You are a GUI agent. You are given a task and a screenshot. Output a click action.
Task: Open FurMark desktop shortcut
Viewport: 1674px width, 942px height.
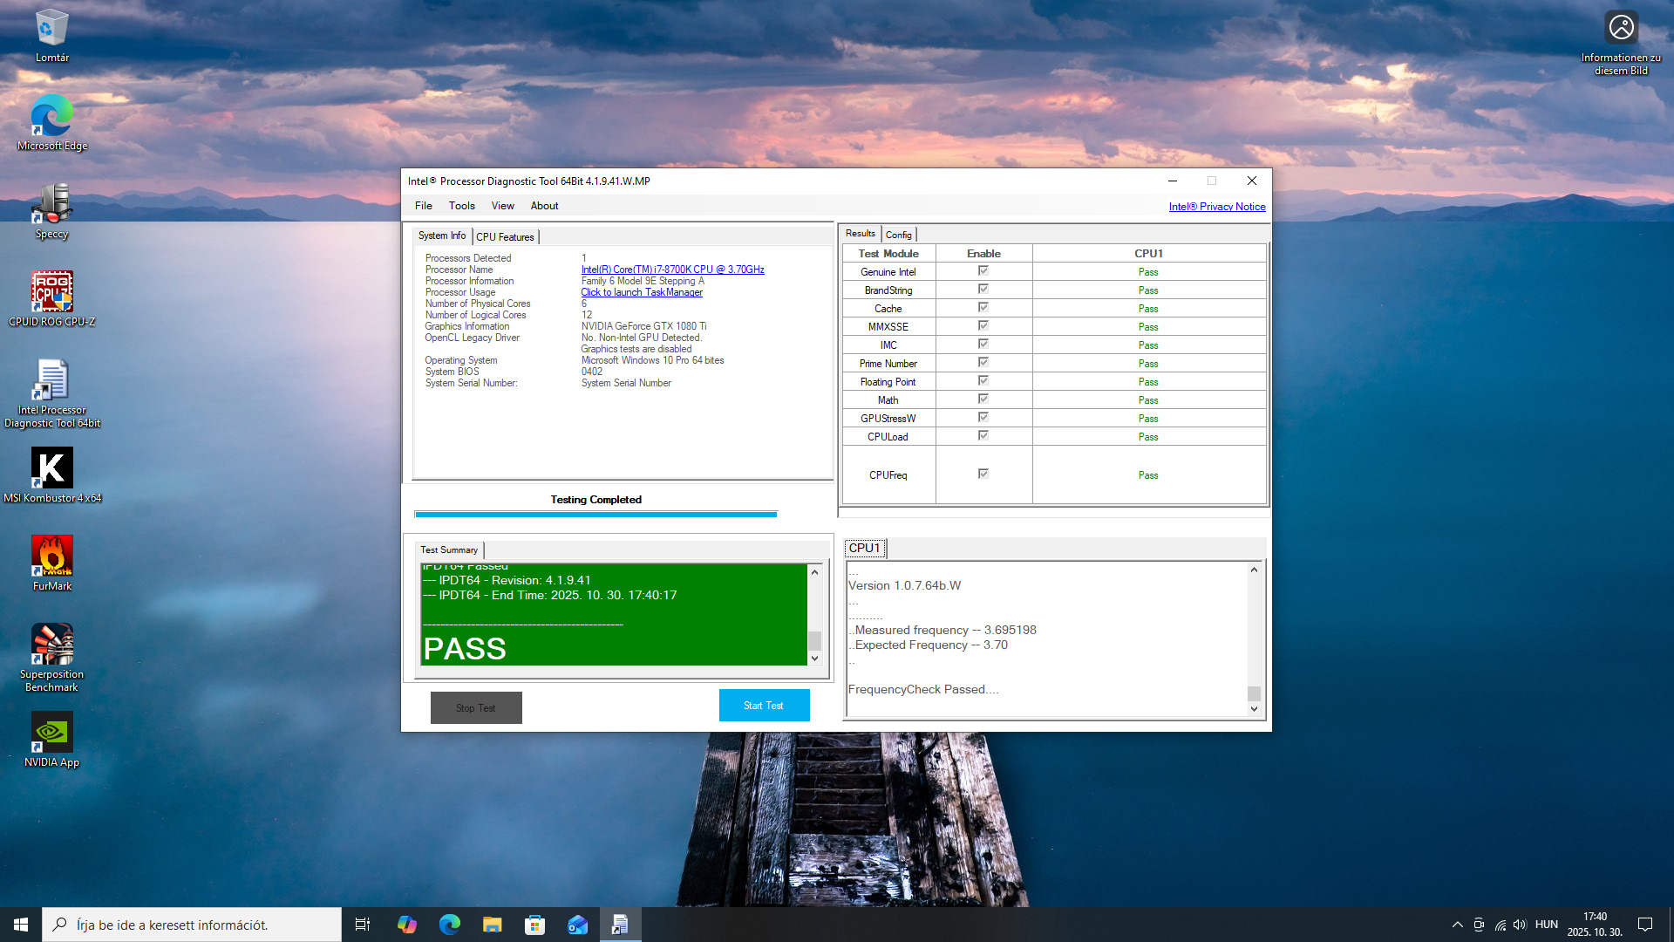coord(51,557)
